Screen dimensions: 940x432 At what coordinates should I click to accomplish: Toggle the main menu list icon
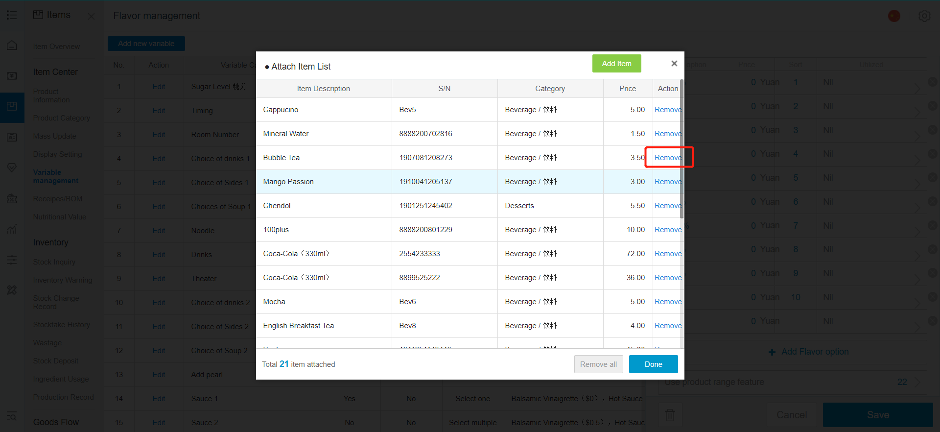click(12, 15)
